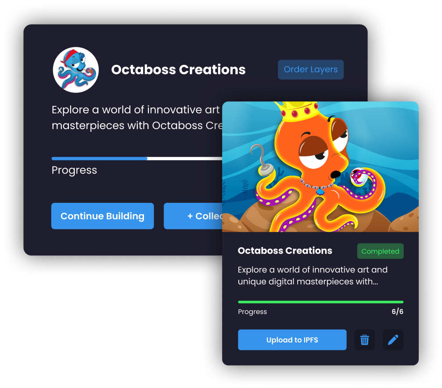Click the 6/6 progress count

click(398, 311)
